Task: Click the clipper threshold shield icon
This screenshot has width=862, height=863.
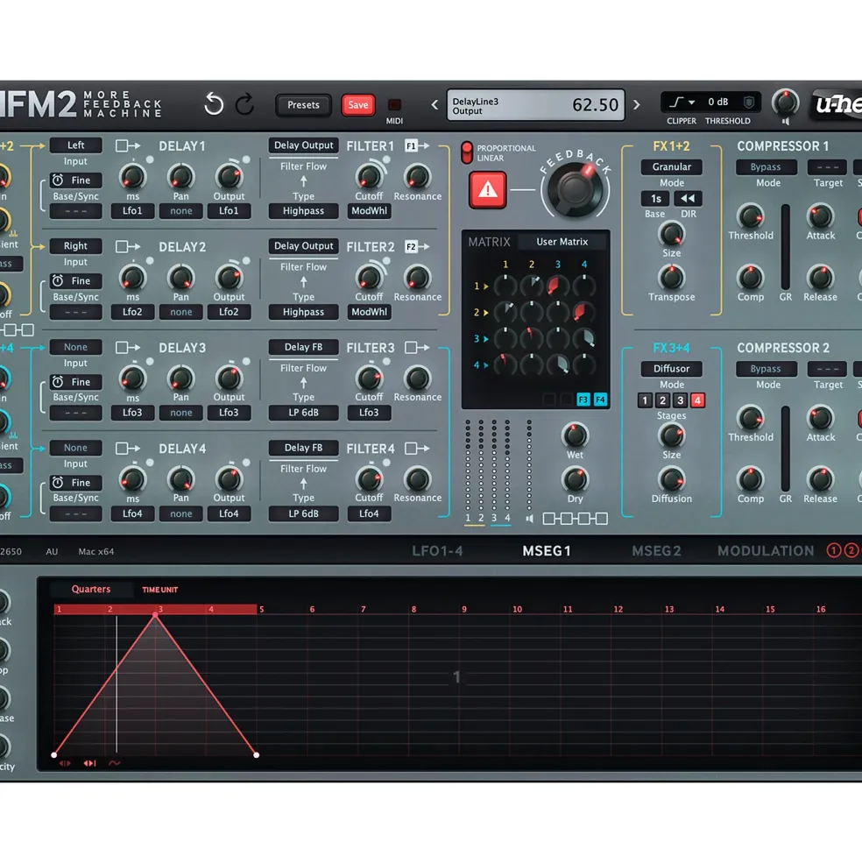Action: pyautogui.click(x=749, y=102)
